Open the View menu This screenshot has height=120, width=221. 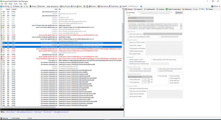click(20, 4)
